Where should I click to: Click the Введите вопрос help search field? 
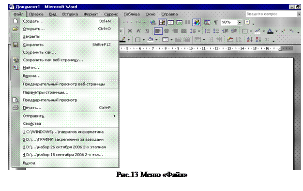[271, 14]
